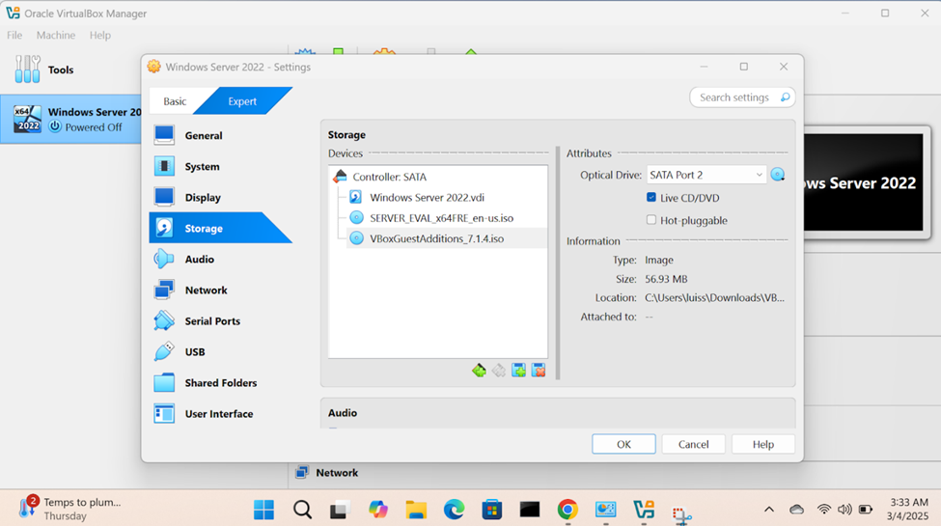Open Windows Search from the taskbar

tap(302, 510)
